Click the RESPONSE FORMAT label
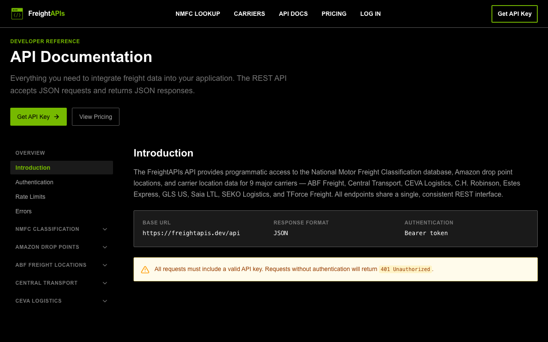This screenshot has width=548, height=342. (301, 223)
